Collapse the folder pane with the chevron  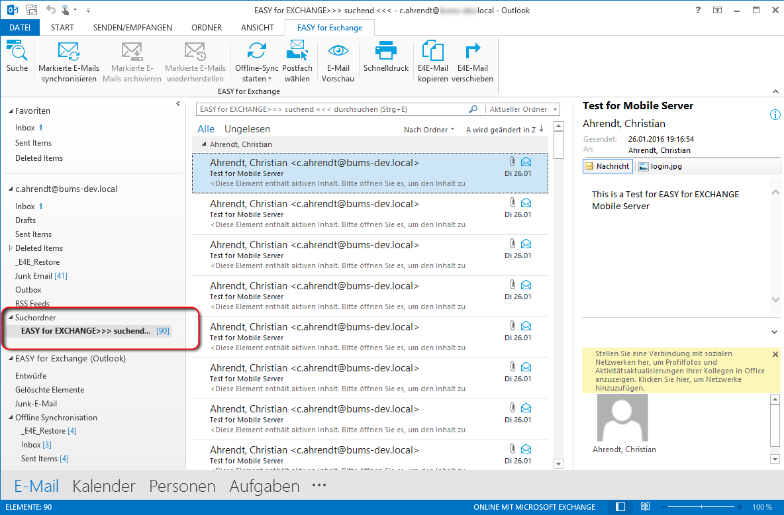[178, 104]
